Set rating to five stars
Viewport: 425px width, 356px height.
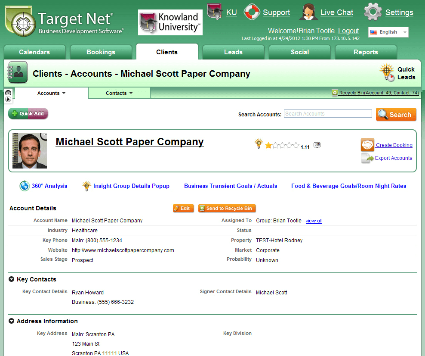pyautogui.click(x=296, y=146)
